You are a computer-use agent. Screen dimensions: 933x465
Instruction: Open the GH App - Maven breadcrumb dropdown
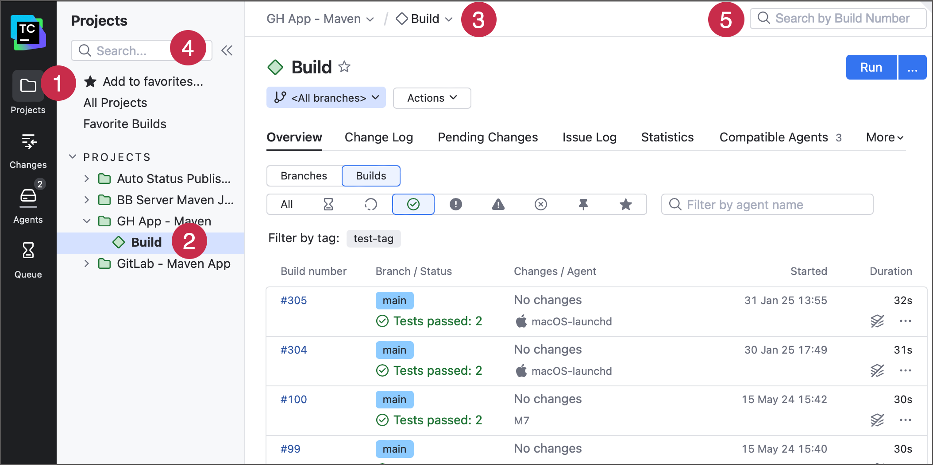pos(320,19)
